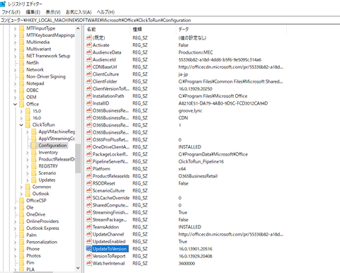Select the NET Framework Setup key

coord(48,56)
